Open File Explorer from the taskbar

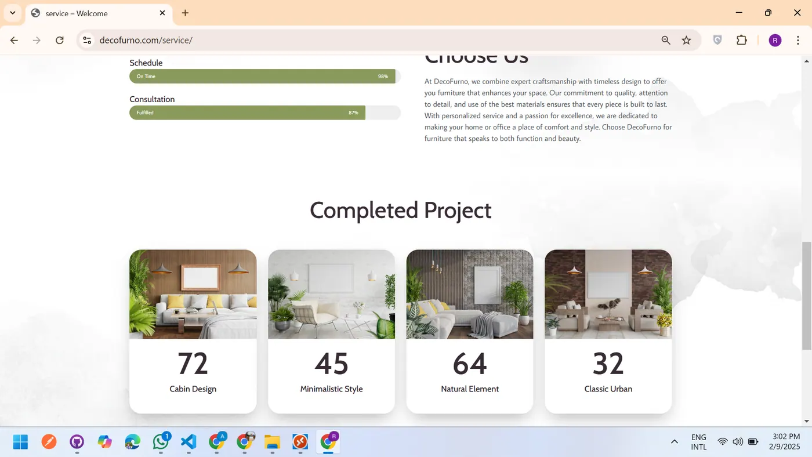click(272, 442)
